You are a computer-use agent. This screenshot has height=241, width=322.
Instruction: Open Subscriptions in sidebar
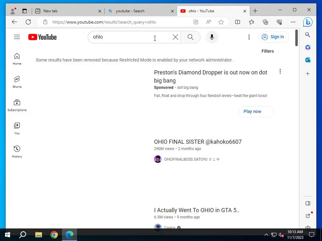[17, 105]
